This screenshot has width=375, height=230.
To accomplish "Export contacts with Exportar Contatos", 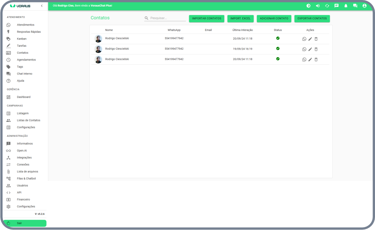I will point(312,18).
